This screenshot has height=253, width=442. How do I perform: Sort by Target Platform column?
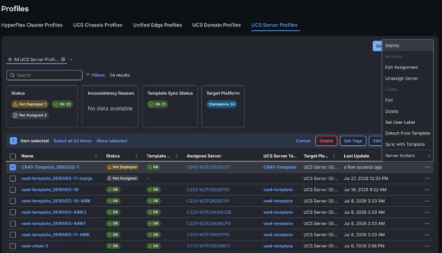click(334, 156)
